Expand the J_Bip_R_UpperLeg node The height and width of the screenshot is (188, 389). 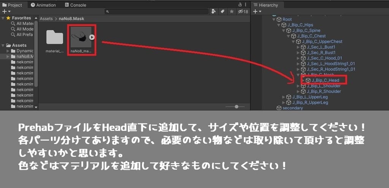tap(283, 103)
